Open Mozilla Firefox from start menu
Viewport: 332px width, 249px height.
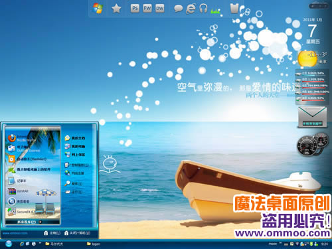[x=21, y=138]
